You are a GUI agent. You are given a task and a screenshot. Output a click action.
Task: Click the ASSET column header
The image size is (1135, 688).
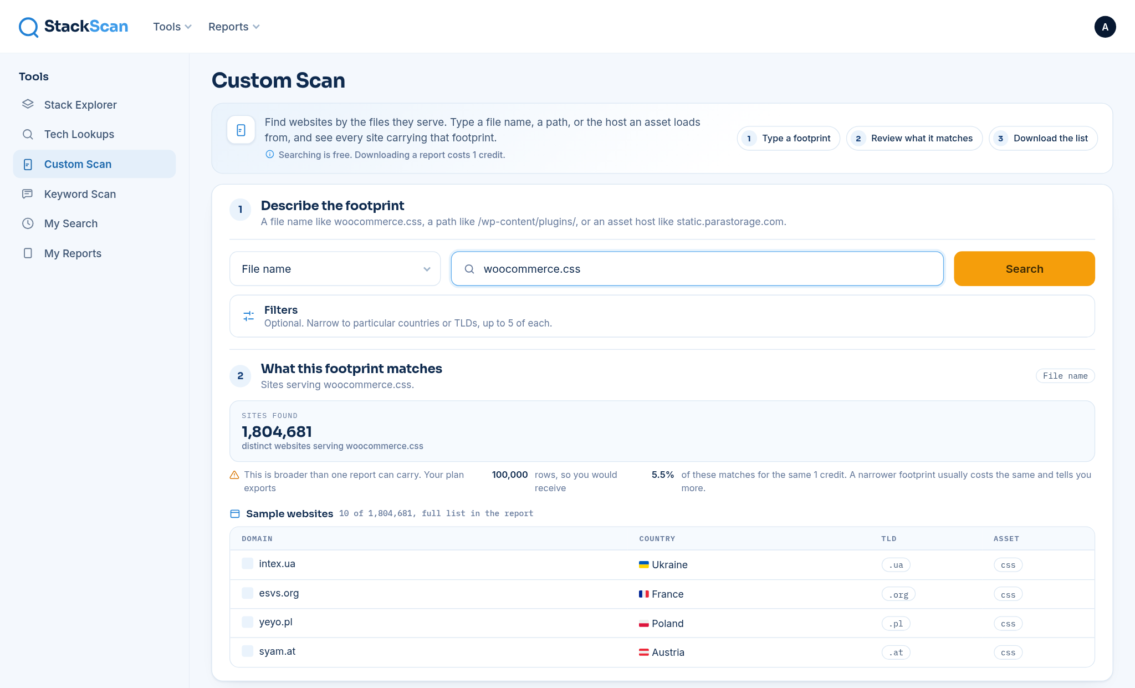tap(1006, 539)
